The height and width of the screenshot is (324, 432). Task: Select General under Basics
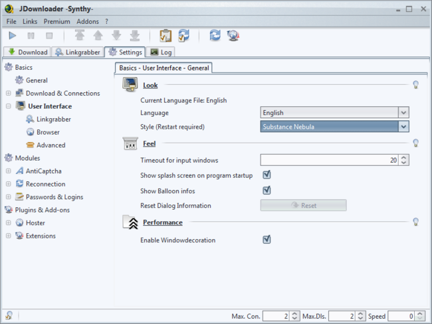[31, 80]
